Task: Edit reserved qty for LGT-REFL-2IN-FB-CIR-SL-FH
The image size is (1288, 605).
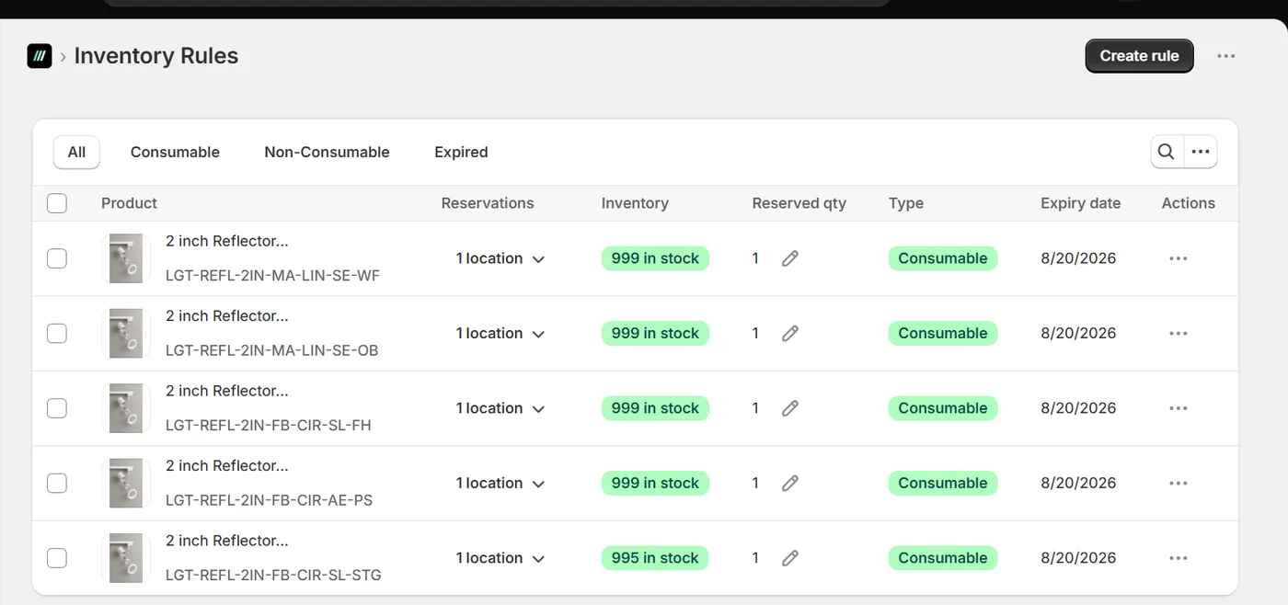Action: click(x=789, y=408)
